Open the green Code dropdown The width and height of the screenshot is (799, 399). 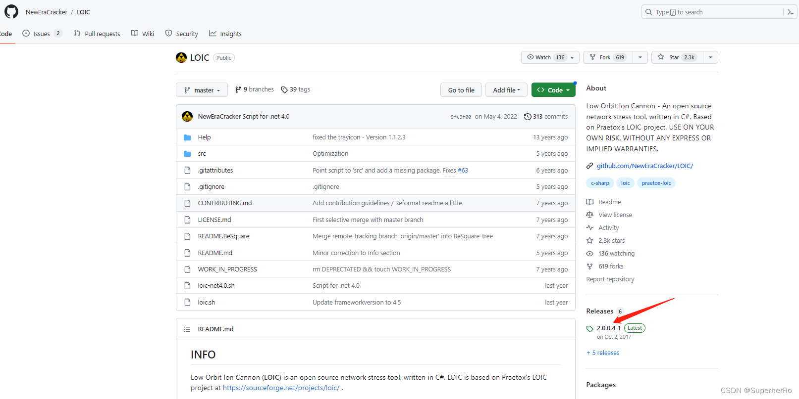click(553, 90)
